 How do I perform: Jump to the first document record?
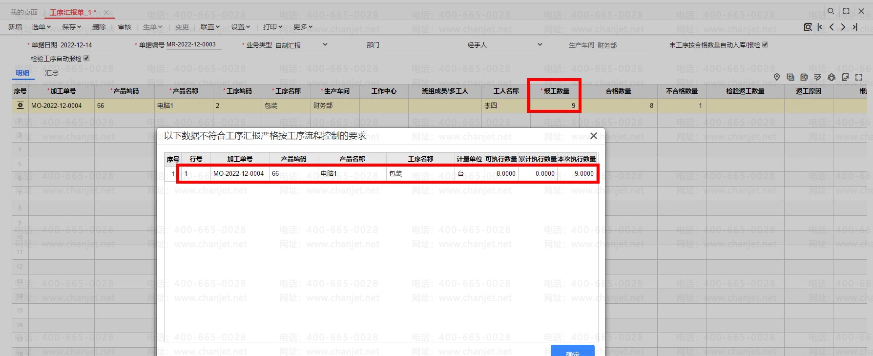click(820, 27)
